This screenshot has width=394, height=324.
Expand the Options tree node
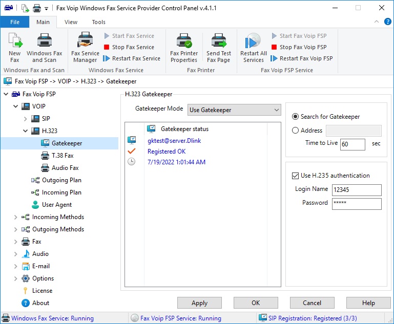15,278
